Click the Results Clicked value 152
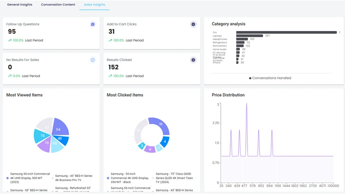Viewport: 345px width, 194px height. (113, 67)
